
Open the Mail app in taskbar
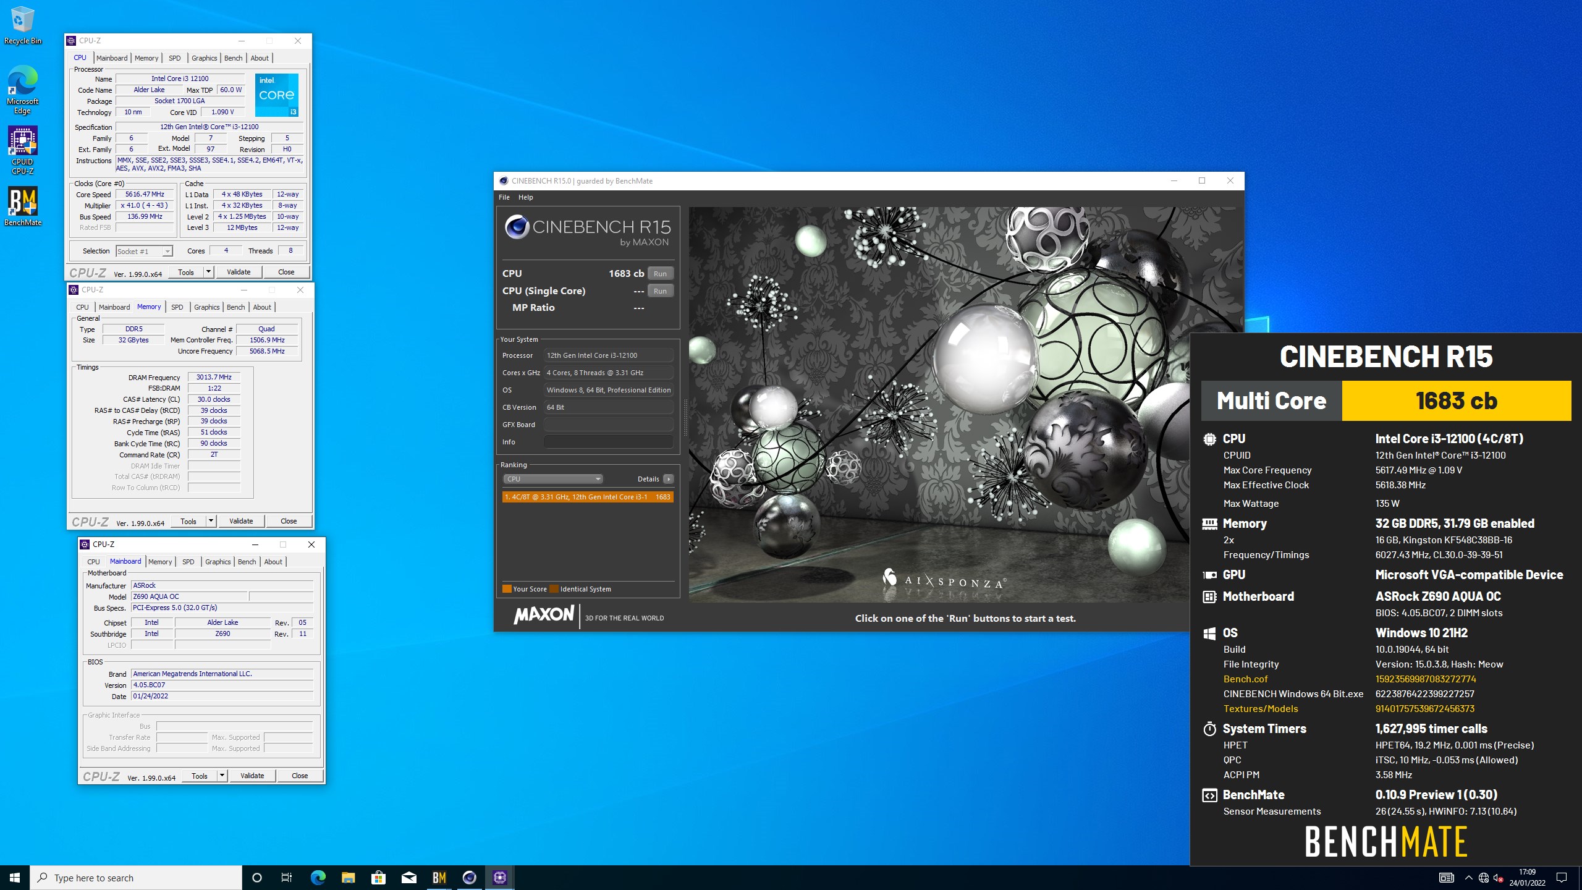408,878
